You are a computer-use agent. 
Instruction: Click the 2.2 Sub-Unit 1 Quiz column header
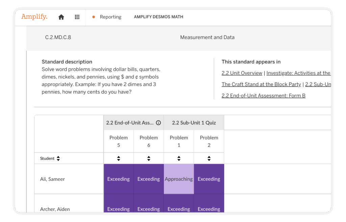tap(194, 123)
